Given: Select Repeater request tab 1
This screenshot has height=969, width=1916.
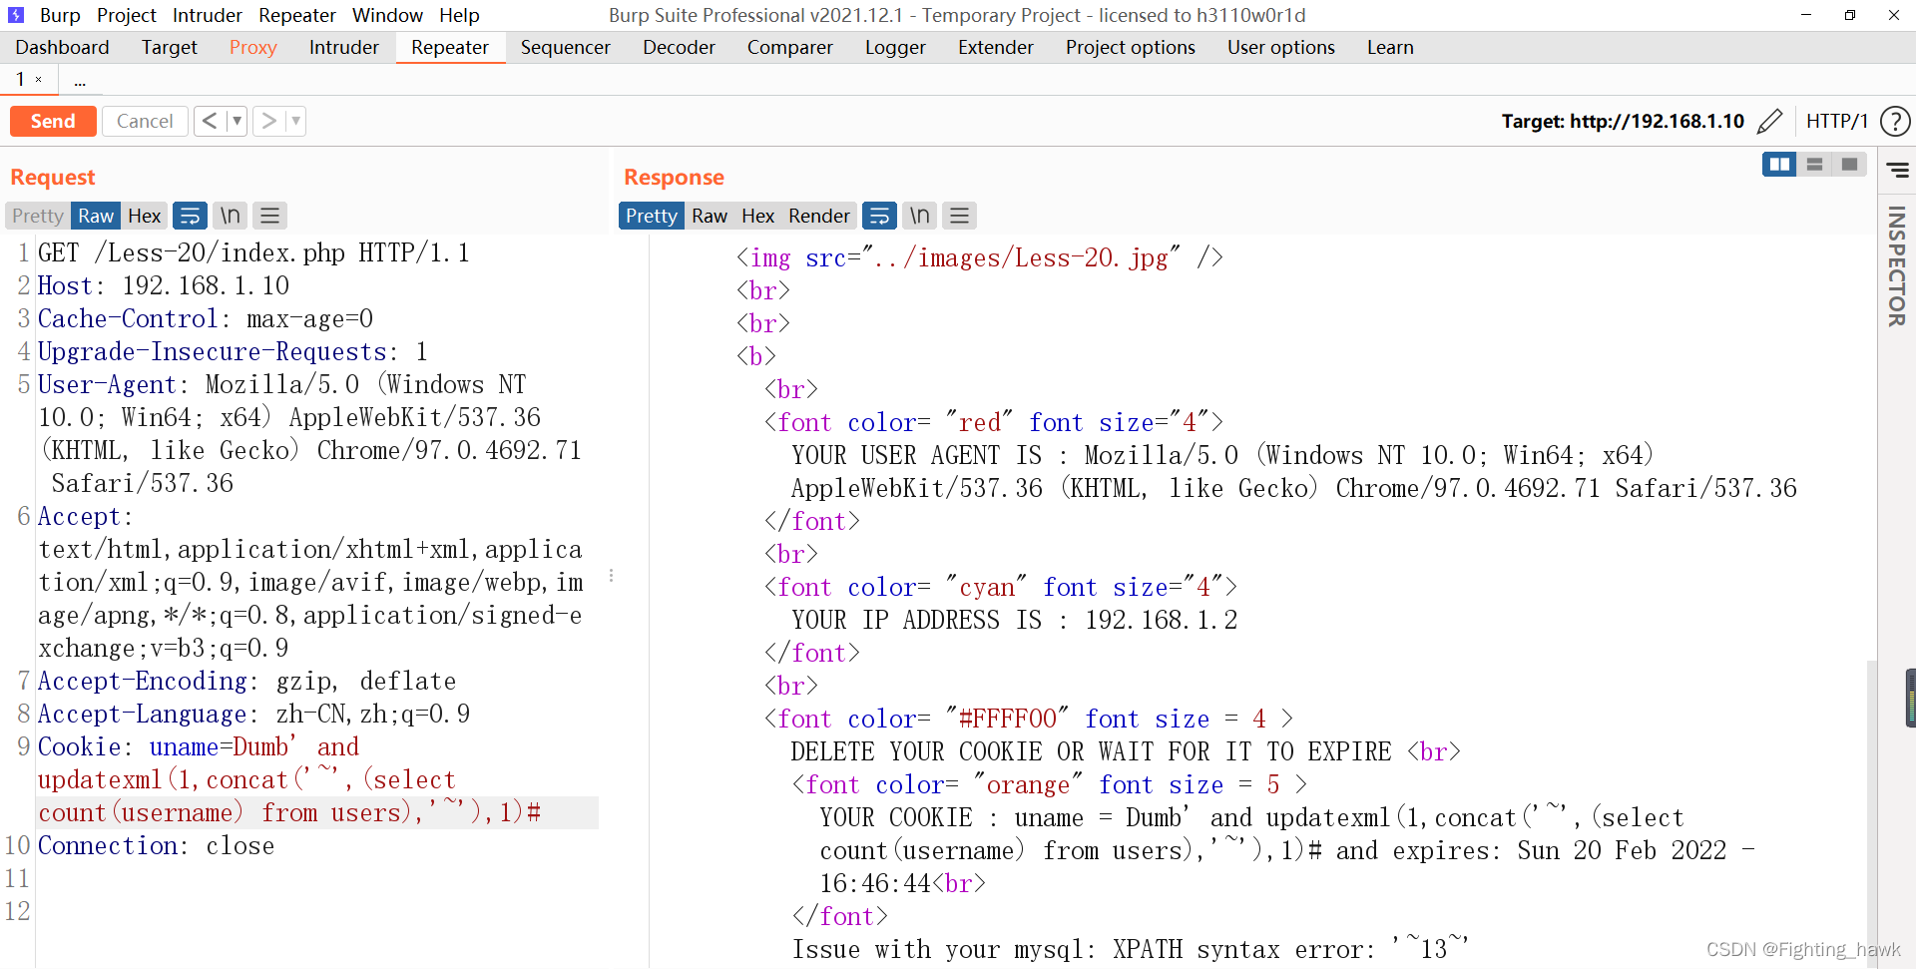Looking at the screenshot, I should [x=20, y=79].
